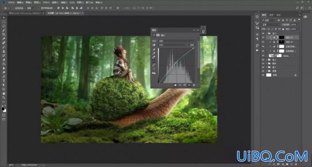Open the File menu
This screenshot has width=312, height=167.
coord(12,3)
